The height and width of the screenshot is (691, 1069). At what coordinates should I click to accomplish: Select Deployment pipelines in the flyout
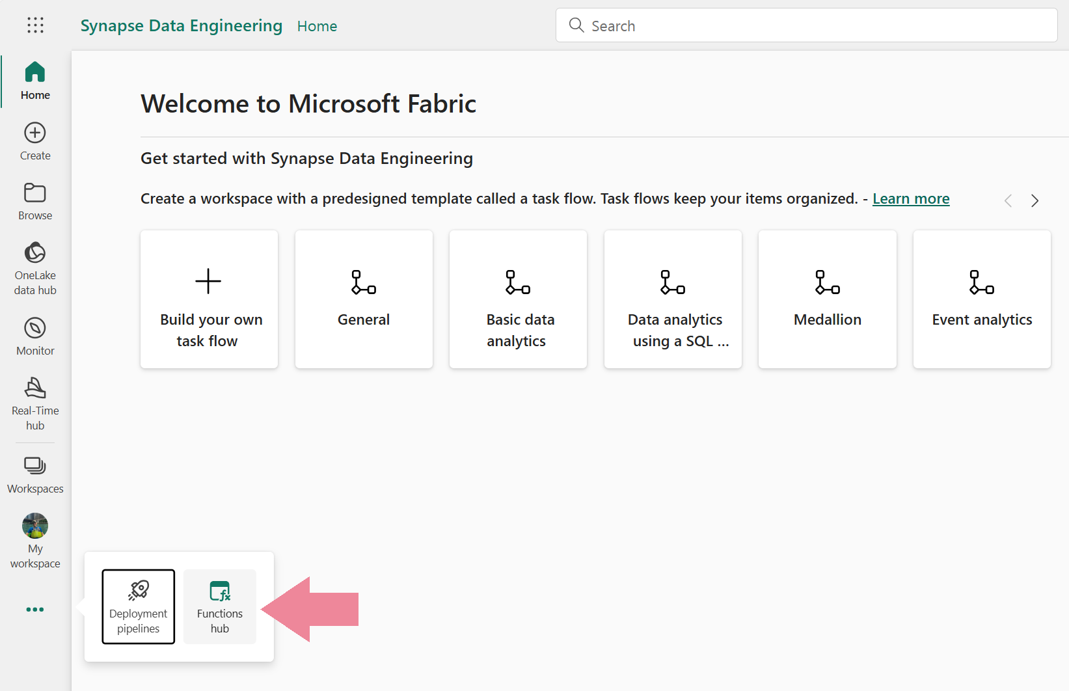coord(139,607)
